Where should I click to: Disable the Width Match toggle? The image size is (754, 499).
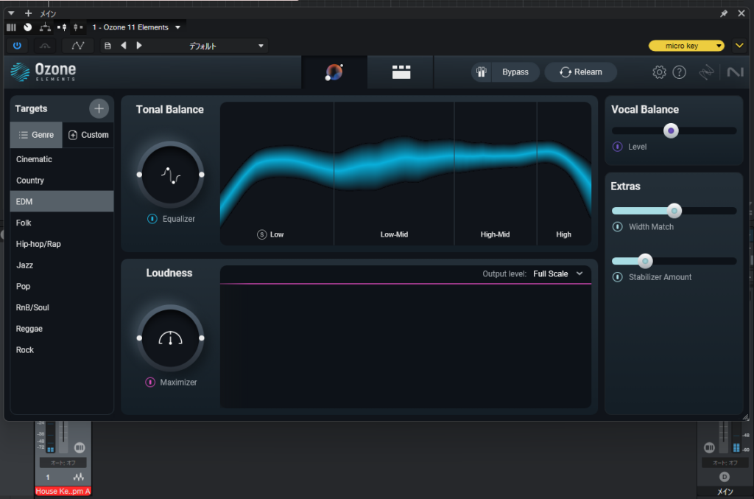point(618,227)
